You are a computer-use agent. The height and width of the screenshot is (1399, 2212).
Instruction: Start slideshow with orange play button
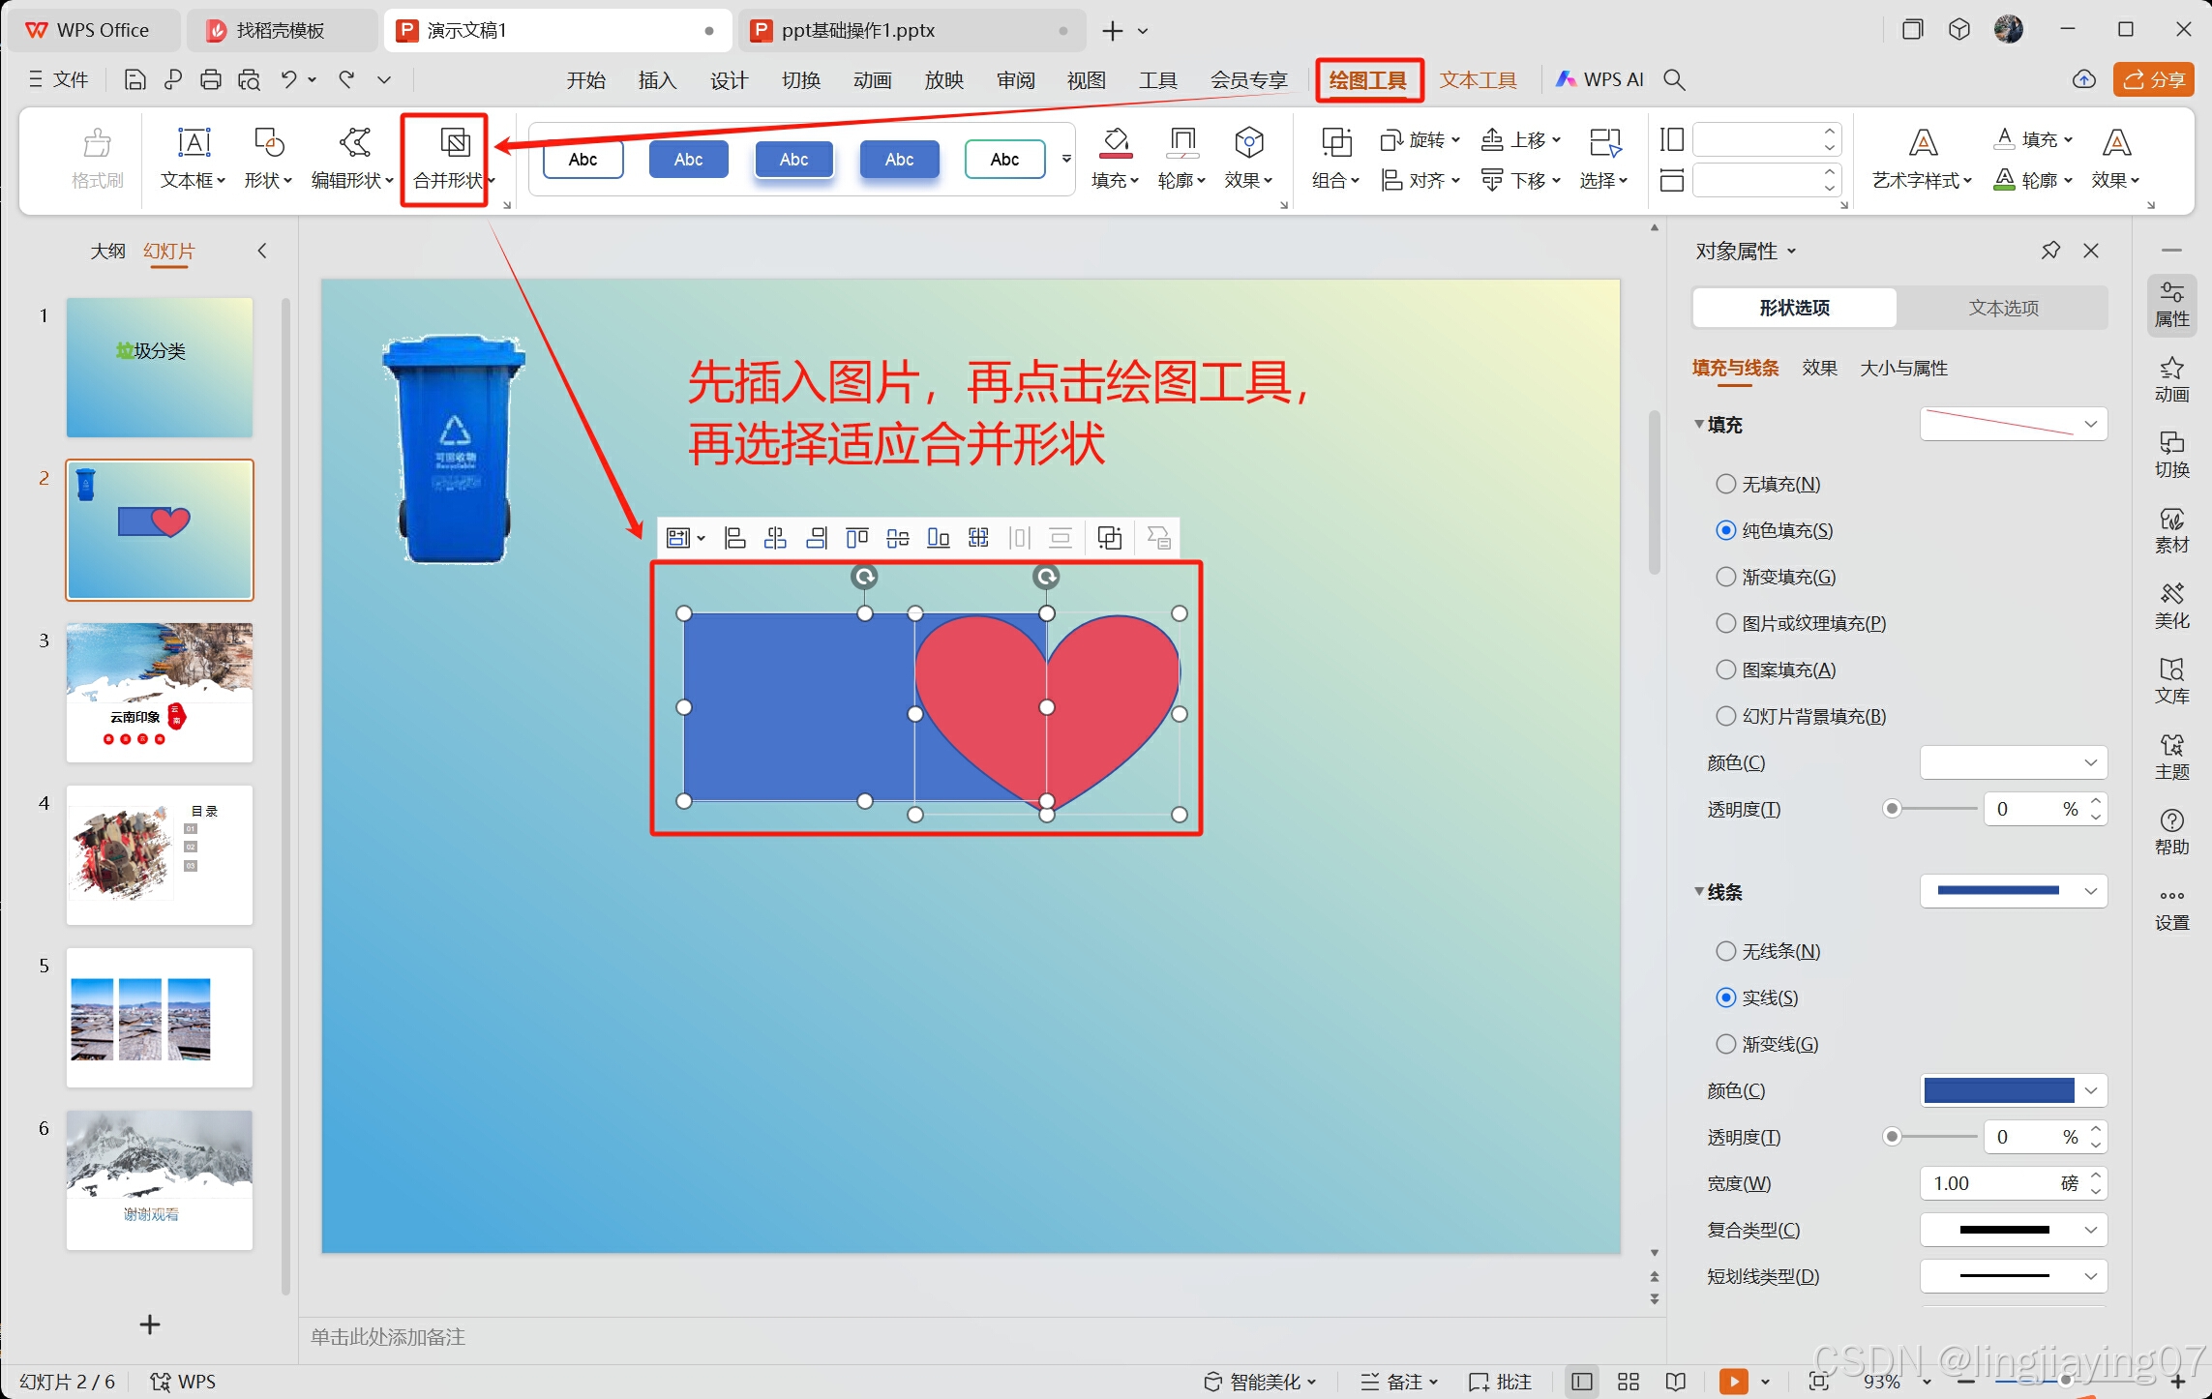[1733, 1381]
